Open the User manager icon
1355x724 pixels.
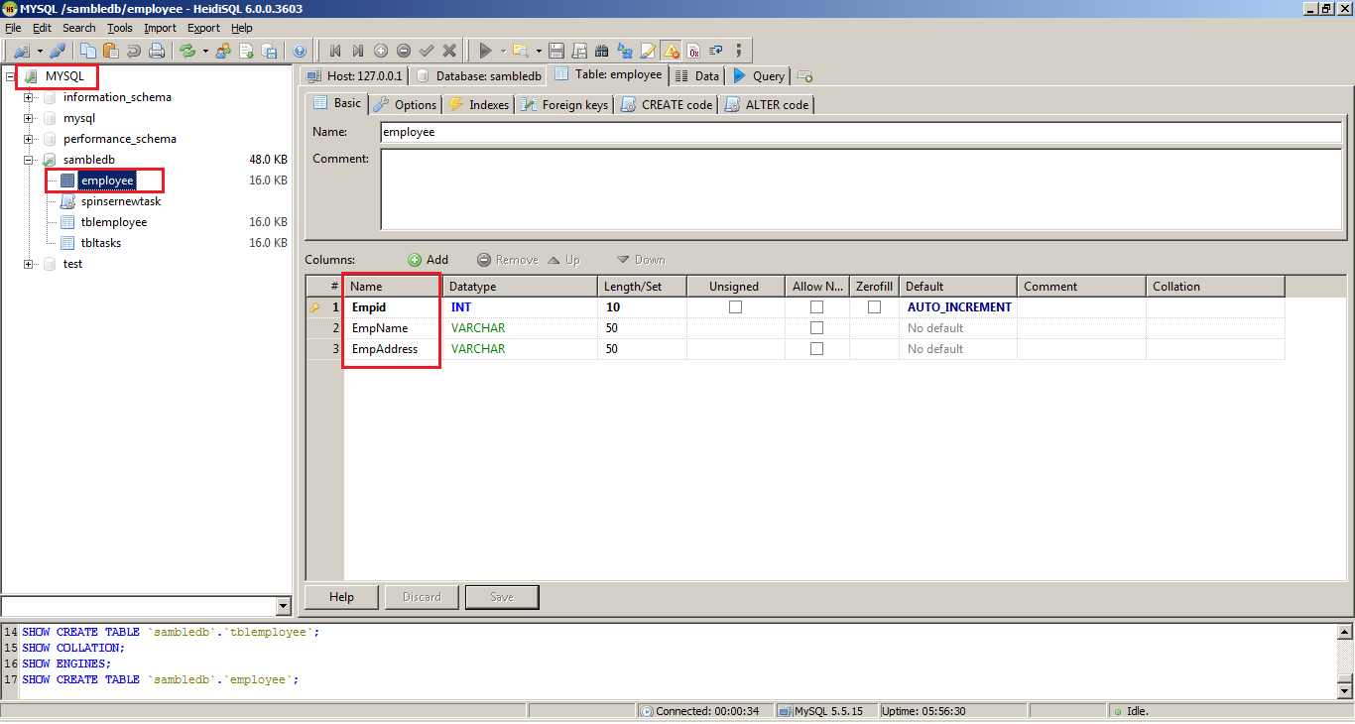click(x=223, y=50)
